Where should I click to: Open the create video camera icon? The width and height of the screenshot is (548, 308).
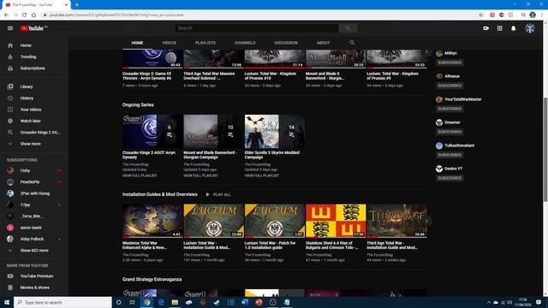click(x=485, y=28)
